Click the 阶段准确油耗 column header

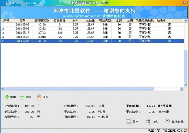(x=145, y=20)
